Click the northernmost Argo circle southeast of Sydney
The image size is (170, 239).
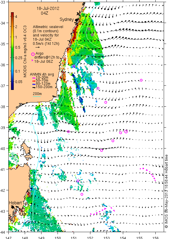[x=89, y=29]
